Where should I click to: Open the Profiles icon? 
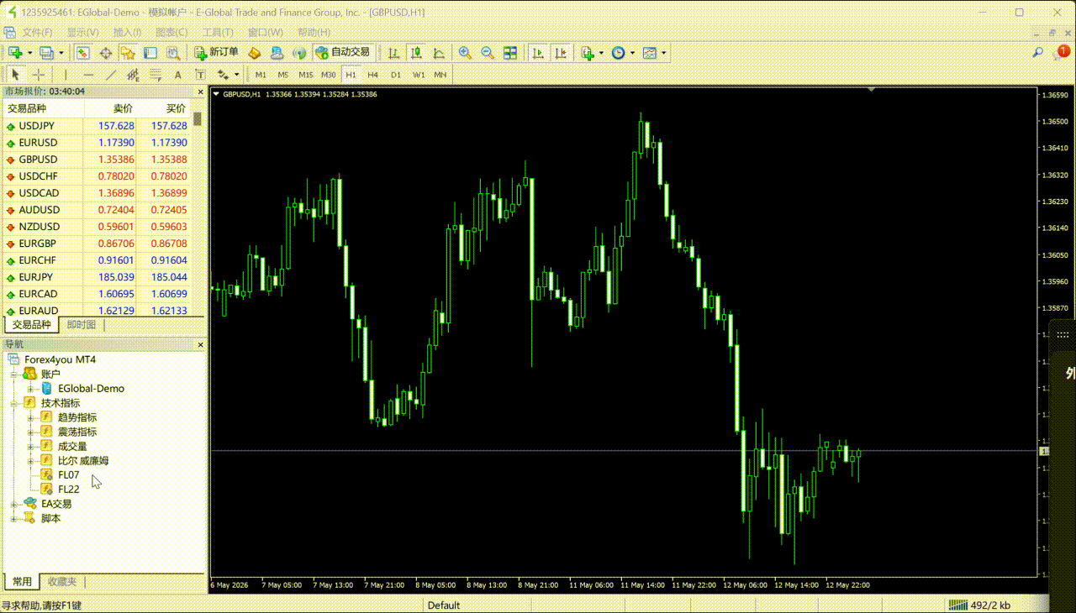point(46,52)
